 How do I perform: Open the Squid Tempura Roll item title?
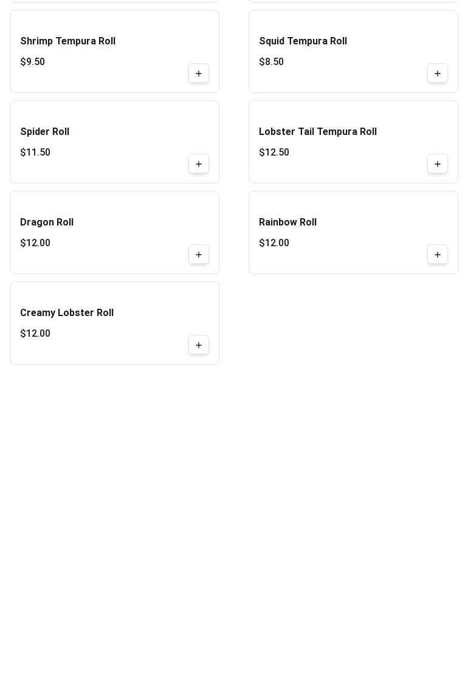click(303, 41)
